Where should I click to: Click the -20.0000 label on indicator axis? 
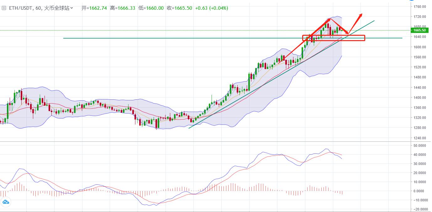pyautogui.click(x=420, y=209)
